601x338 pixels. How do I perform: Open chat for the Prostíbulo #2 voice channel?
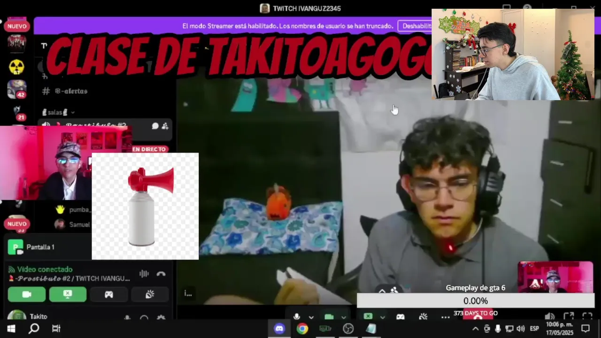coord(155,126)
